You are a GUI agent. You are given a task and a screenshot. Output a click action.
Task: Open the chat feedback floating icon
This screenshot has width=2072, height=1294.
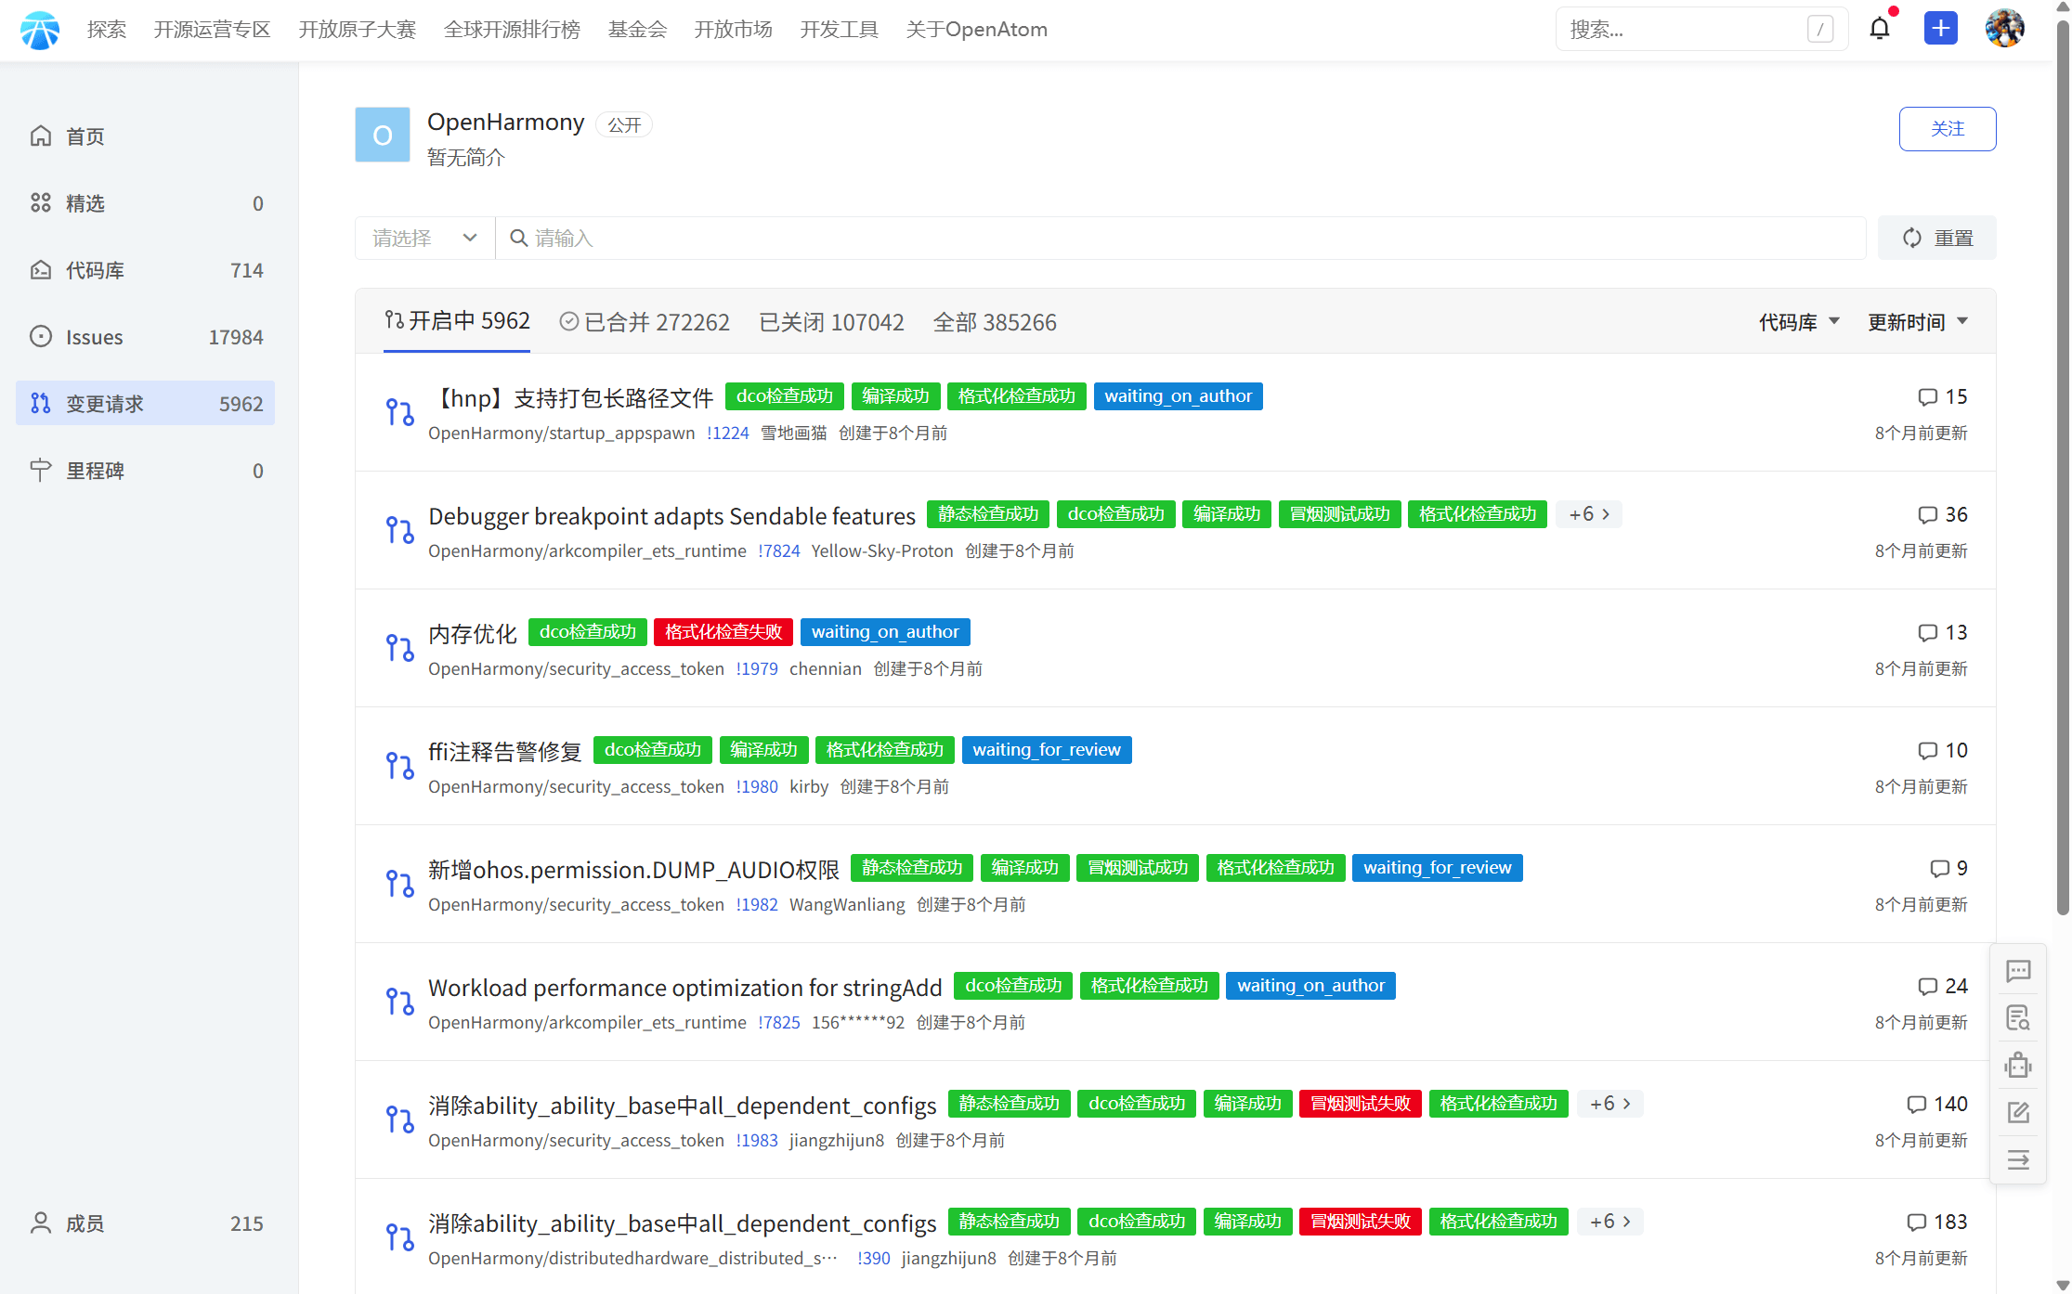pyautogui.click(x=2018, y=972)
